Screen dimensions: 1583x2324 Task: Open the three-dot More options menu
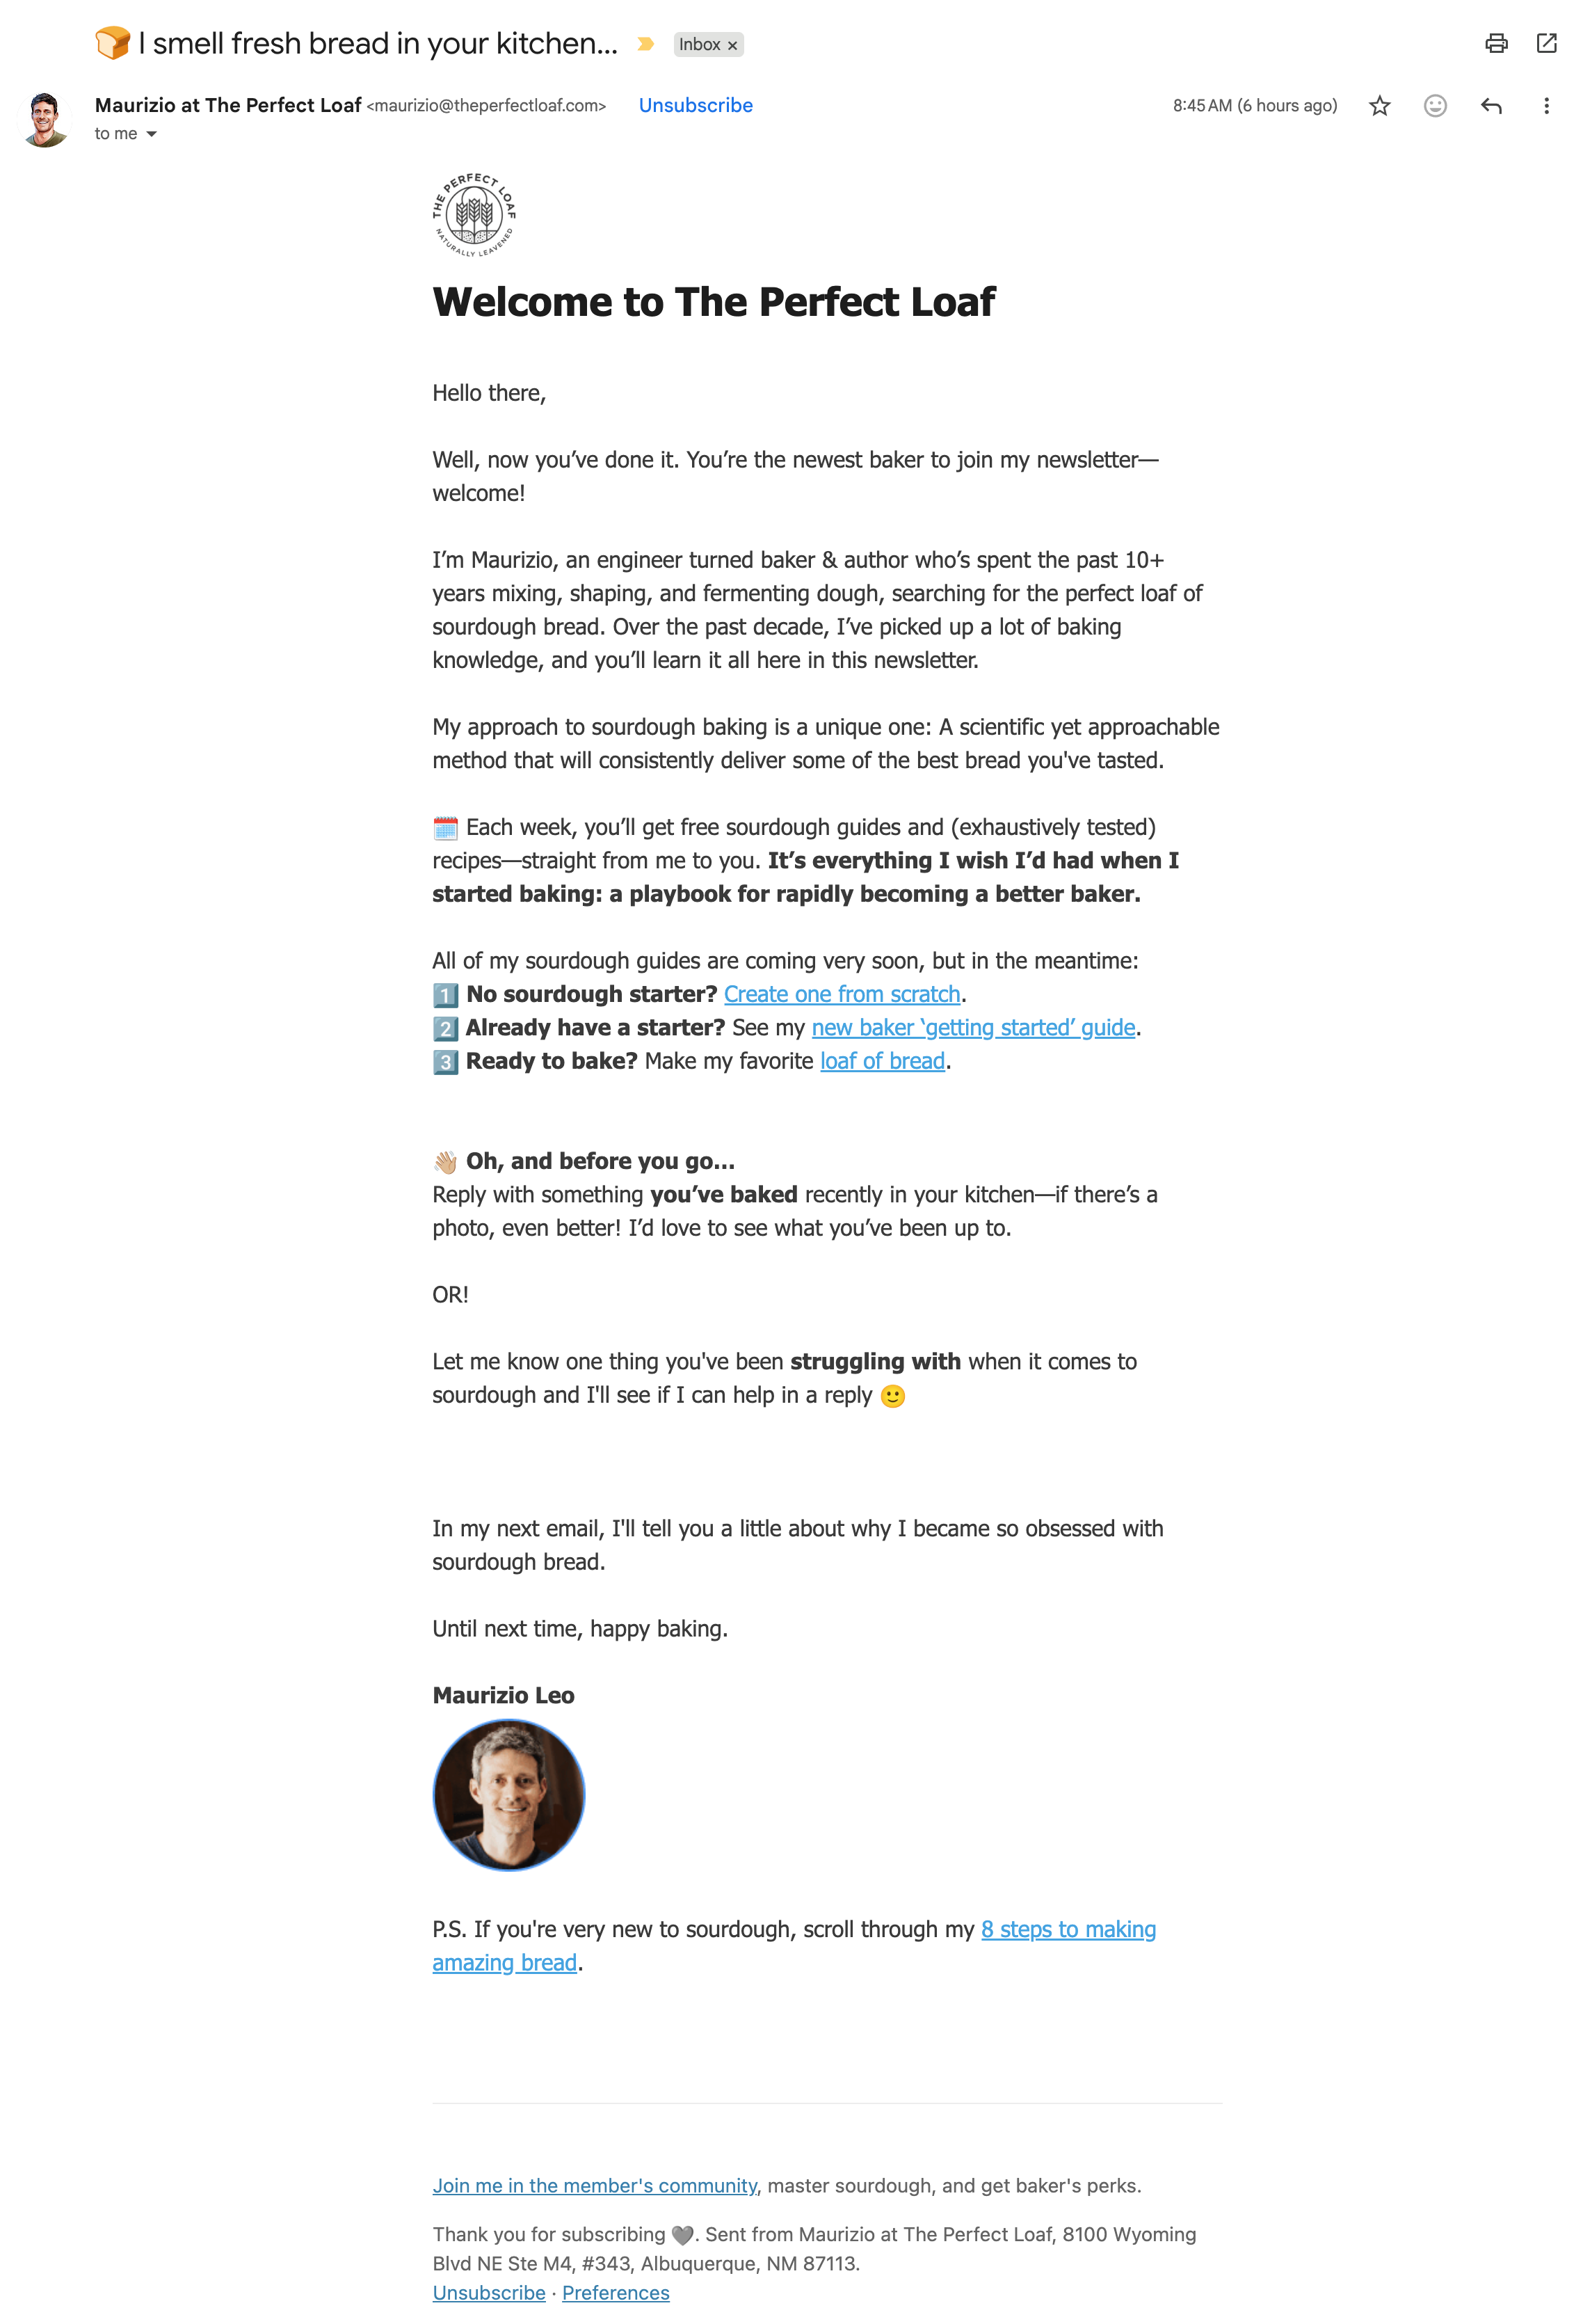click(x=1545, y=106)
